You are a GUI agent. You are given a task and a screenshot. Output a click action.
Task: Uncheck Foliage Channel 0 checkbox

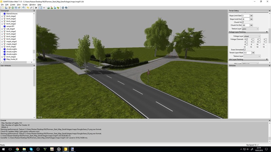point(247,39)
